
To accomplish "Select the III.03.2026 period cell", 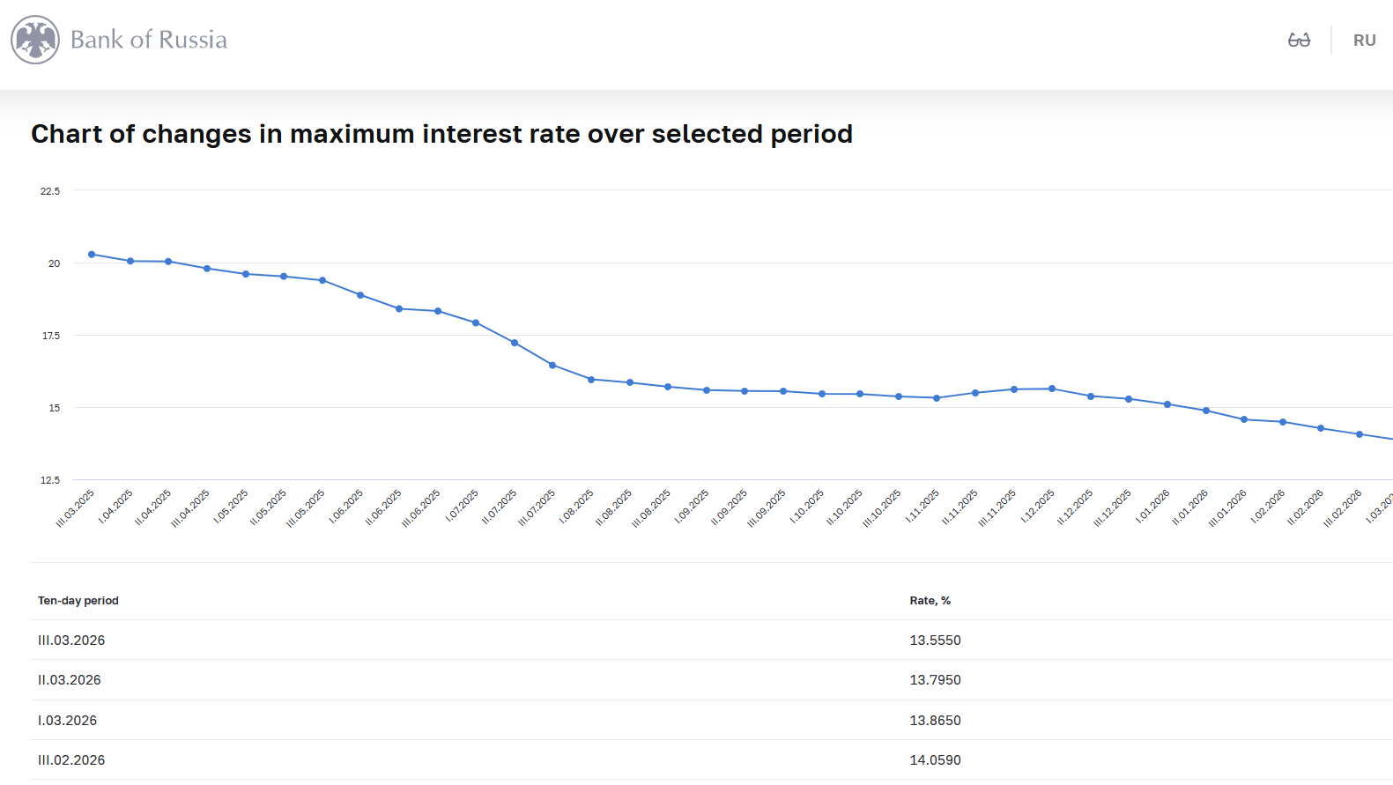I will coord(71,641).
